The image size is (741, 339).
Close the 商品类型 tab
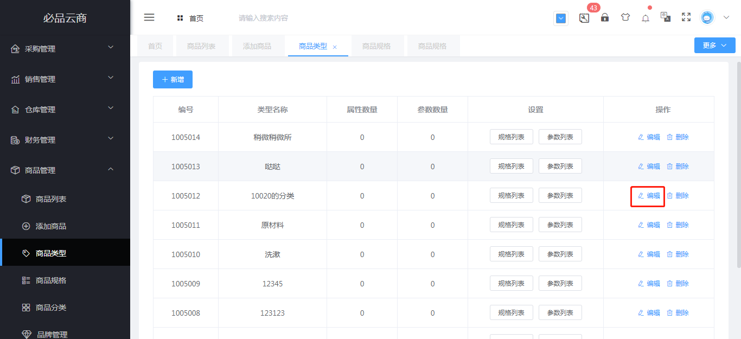(x=335, y=47)
